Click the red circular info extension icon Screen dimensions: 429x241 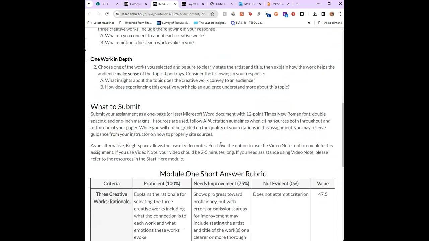[x=293, y=14]
